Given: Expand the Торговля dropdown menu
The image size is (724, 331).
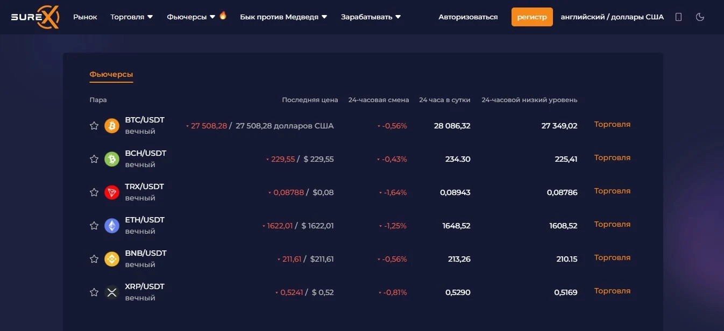Looking at the screenshot, I should point(132,17).
